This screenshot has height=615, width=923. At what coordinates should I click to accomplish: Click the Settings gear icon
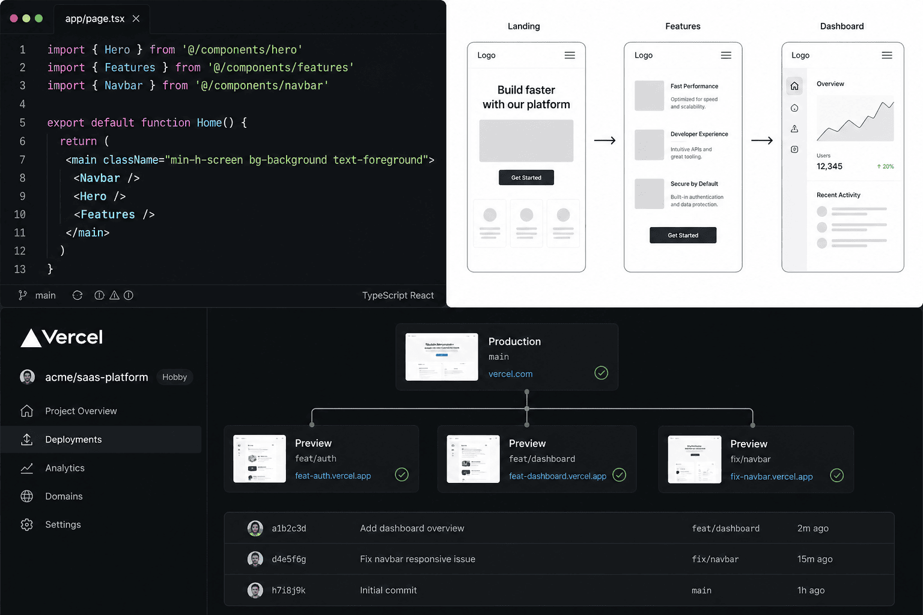(x=27, y=524)
